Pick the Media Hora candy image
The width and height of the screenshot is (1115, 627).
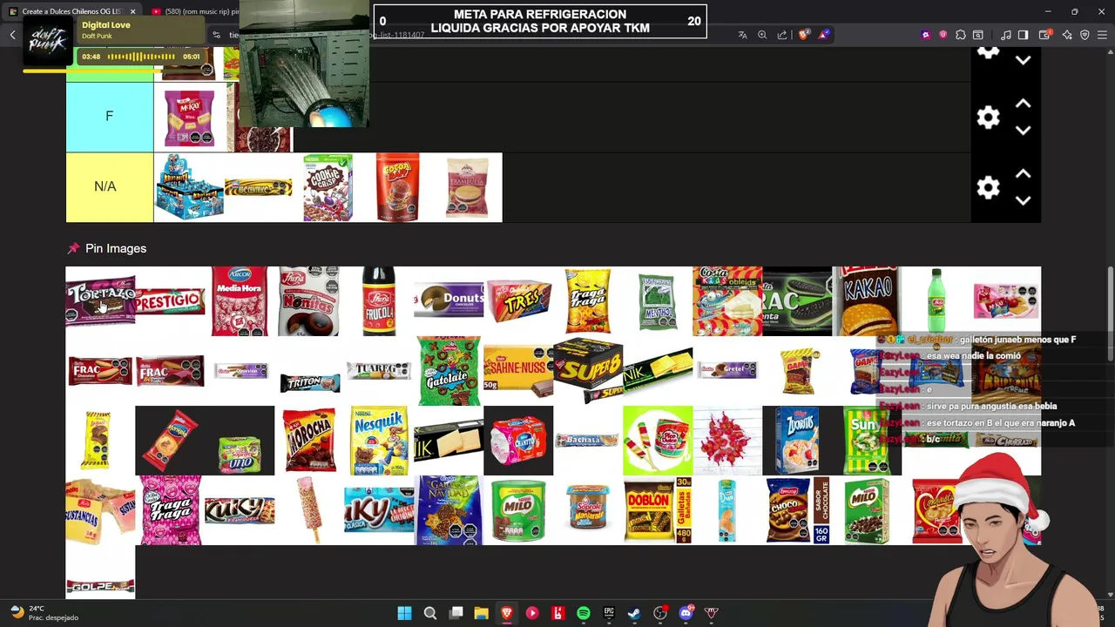[240, 301]
